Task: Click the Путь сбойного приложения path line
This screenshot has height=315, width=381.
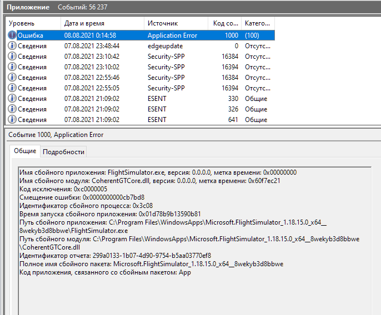Action: (173, 226)
